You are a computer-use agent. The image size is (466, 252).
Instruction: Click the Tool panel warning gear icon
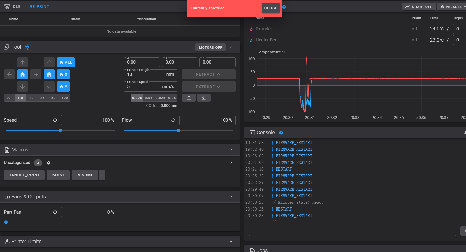(28, 47)
